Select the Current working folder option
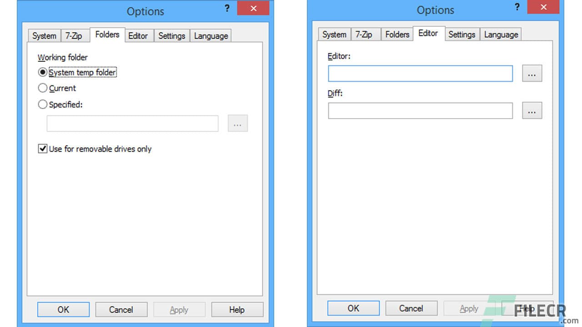The width and height of the screenshot is (582, 327). tap(43, 88)
